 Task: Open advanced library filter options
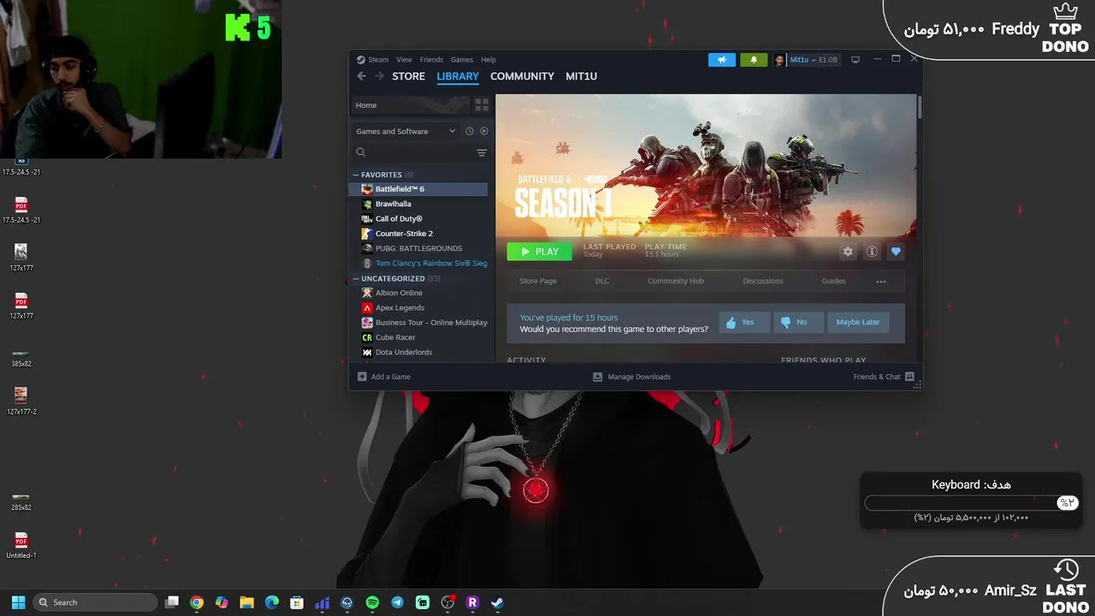click(482, 152)
